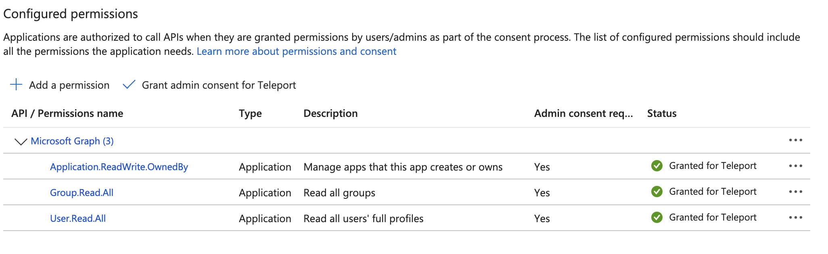Click the Admin consent req... column header
This screenshot has height=254, width=828.
tap(583, 113)
